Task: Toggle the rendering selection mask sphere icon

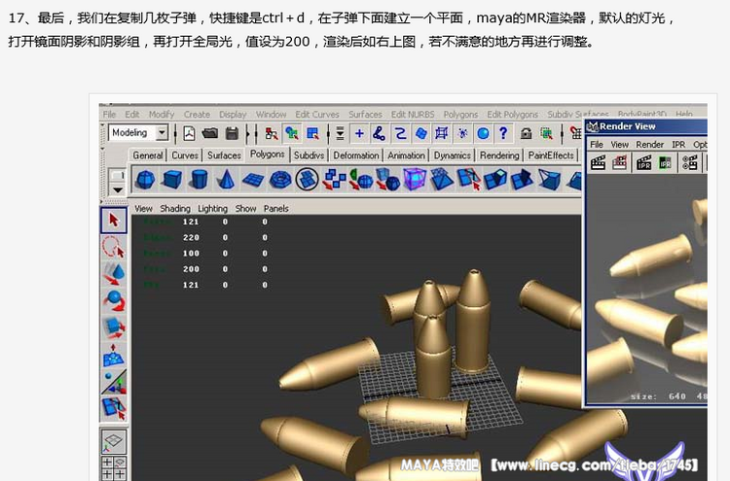Action: 483,134
